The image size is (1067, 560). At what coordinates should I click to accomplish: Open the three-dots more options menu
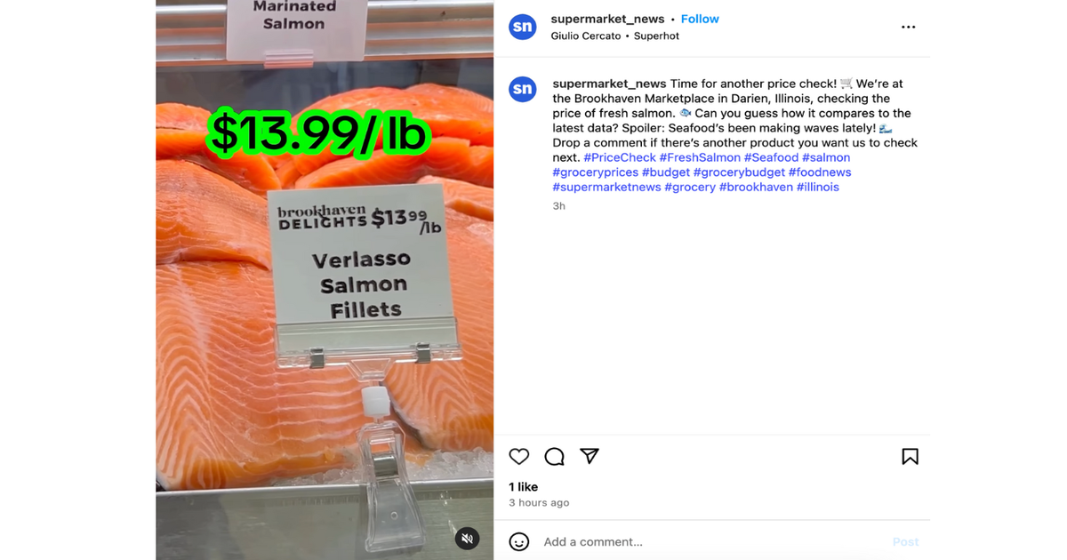(908, 27)
